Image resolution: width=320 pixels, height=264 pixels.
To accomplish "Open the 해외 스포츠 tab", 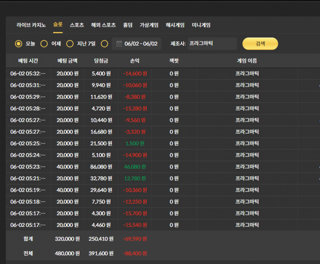I will (x=103, y=25).
